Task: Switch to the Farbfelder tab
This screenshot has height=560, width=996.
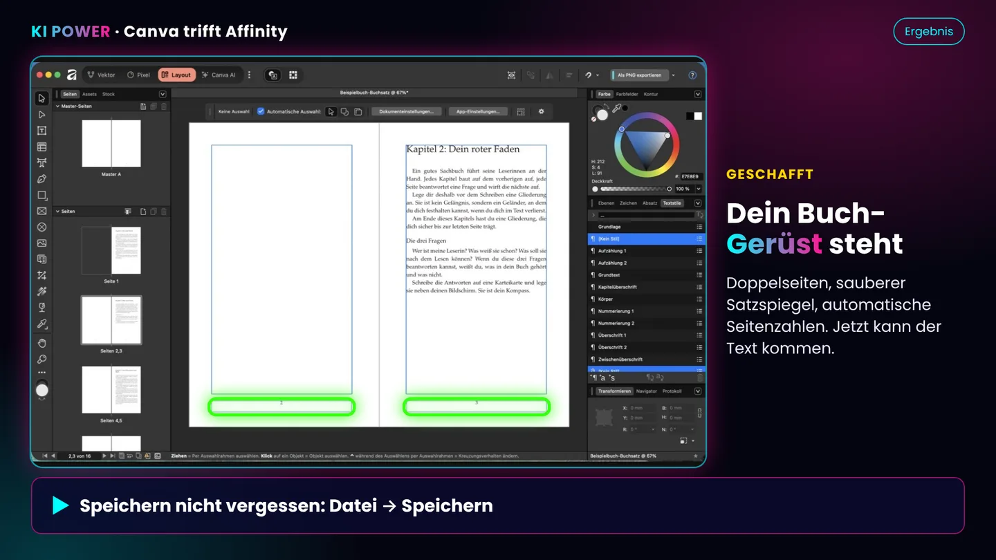Action: [x=627, y=94]
